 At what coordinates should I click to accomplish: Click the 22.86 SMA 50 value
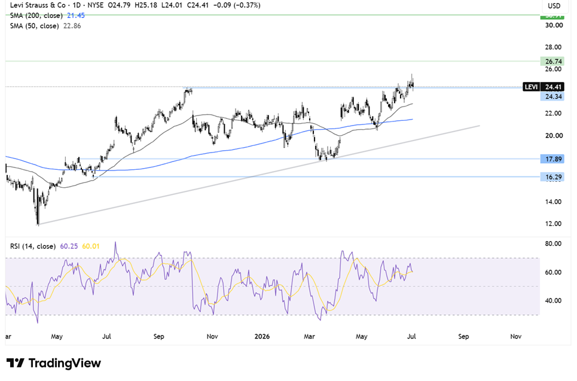(x=72, y=26)
